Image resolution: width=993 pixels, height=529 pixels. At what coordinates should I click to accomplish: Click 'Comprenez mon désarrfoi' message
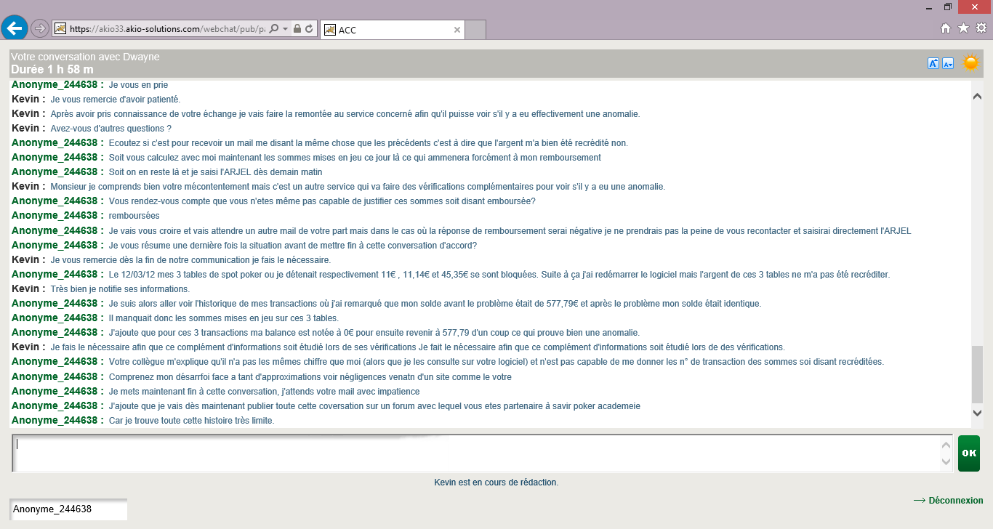[310, 377]
